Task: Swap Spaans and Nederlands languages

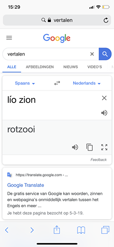Action: coord(57,83)
